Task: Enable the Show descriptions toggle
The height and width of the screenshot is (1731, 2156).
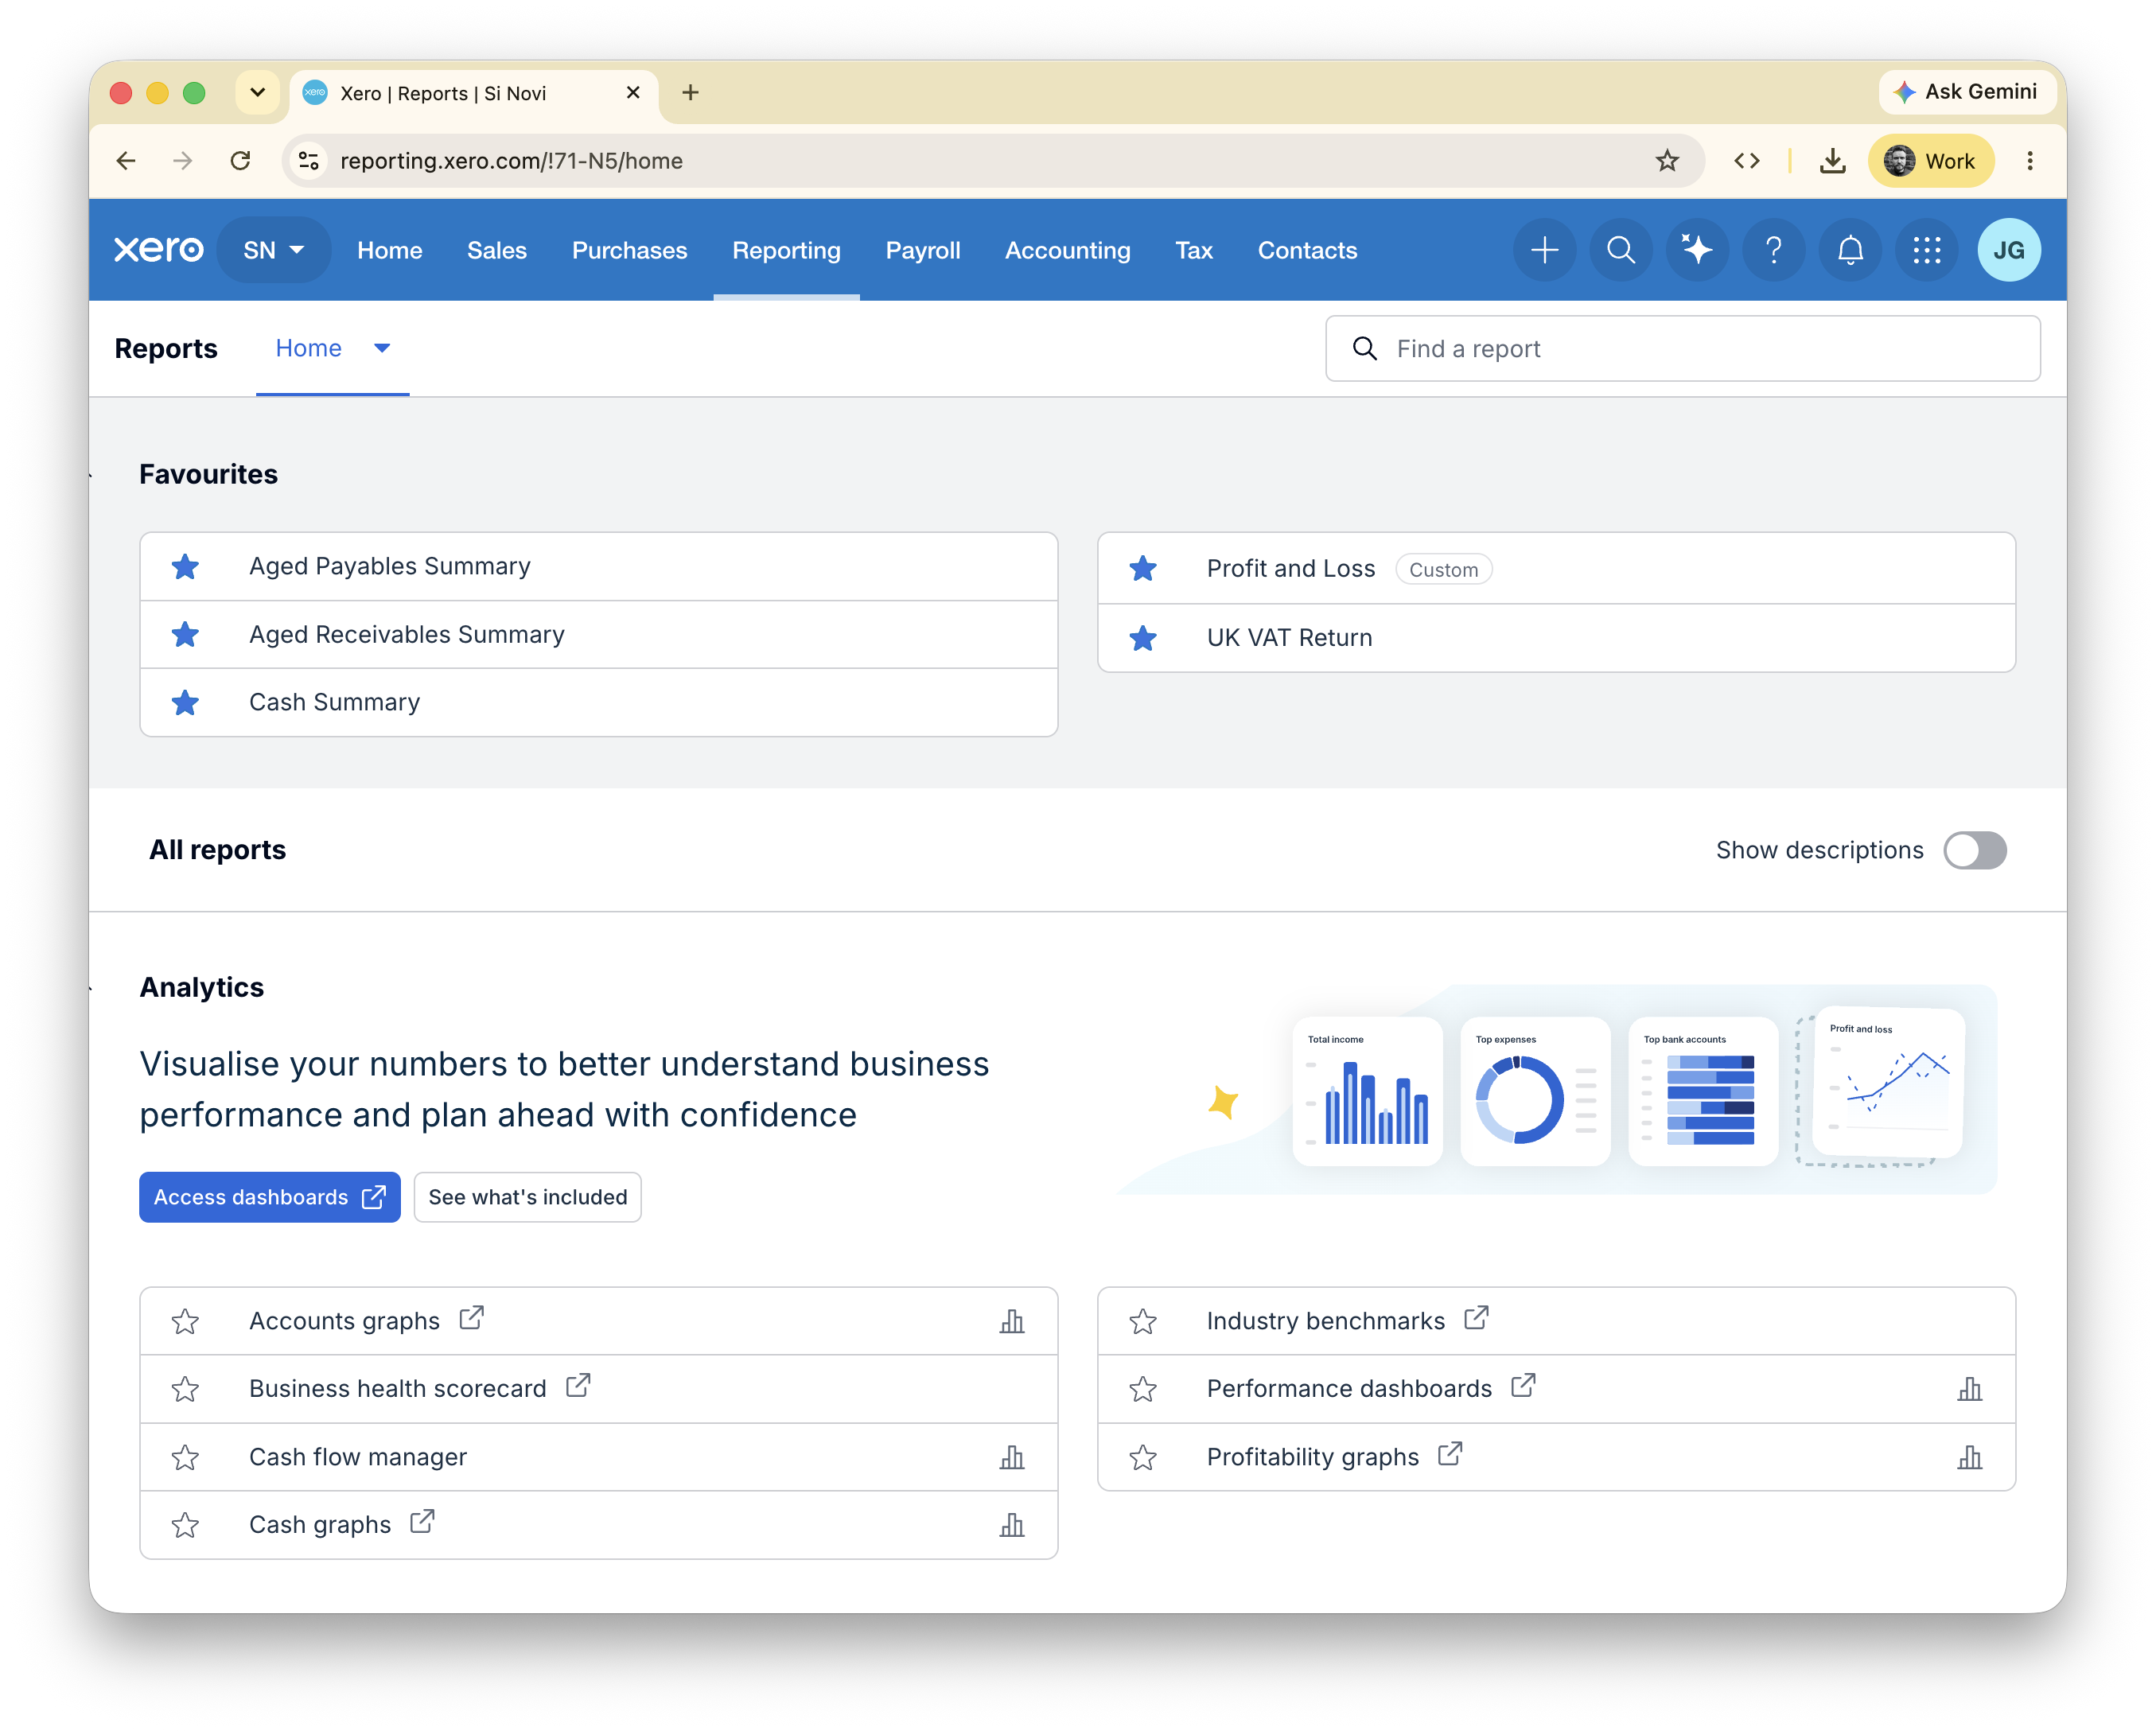Action: click(x=1974, y=850)
